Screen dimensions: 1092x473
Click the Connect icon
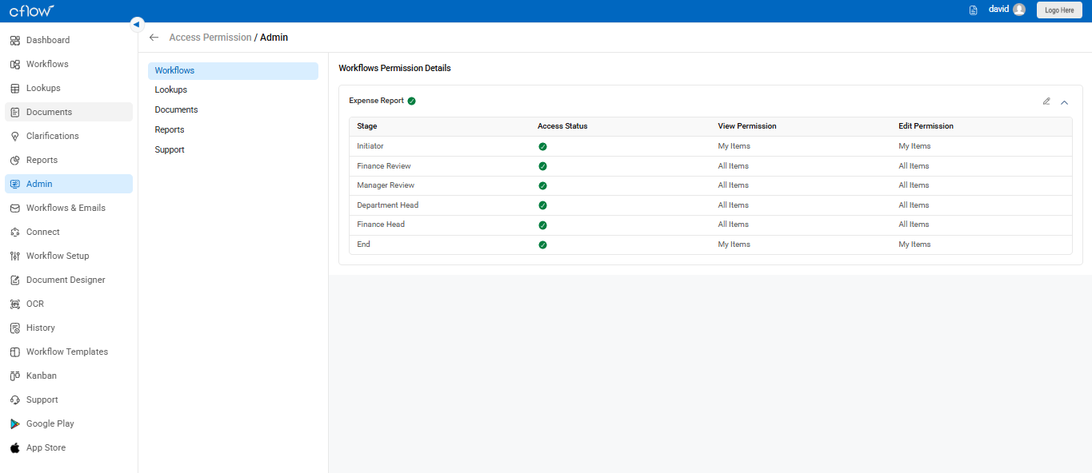(15, 232)
